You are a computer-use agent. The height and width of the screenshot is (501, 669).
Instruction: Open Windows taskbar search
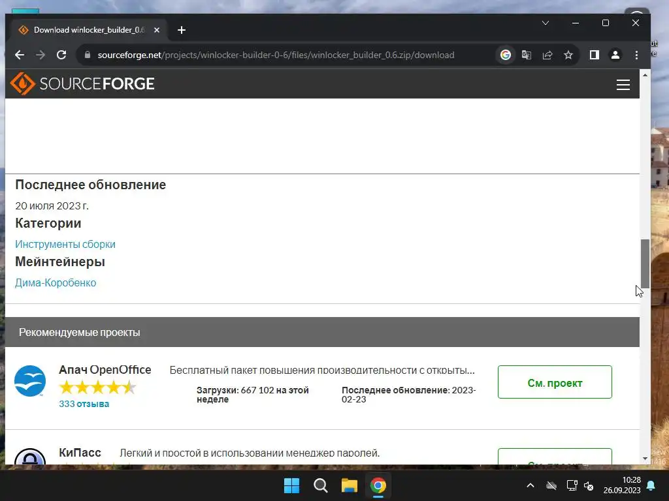click(x=320, y=485)
